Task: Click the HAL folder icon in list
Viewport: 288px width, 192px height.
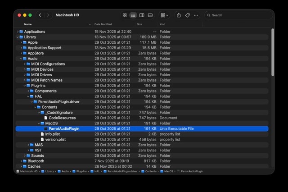Action: point(31,96)
